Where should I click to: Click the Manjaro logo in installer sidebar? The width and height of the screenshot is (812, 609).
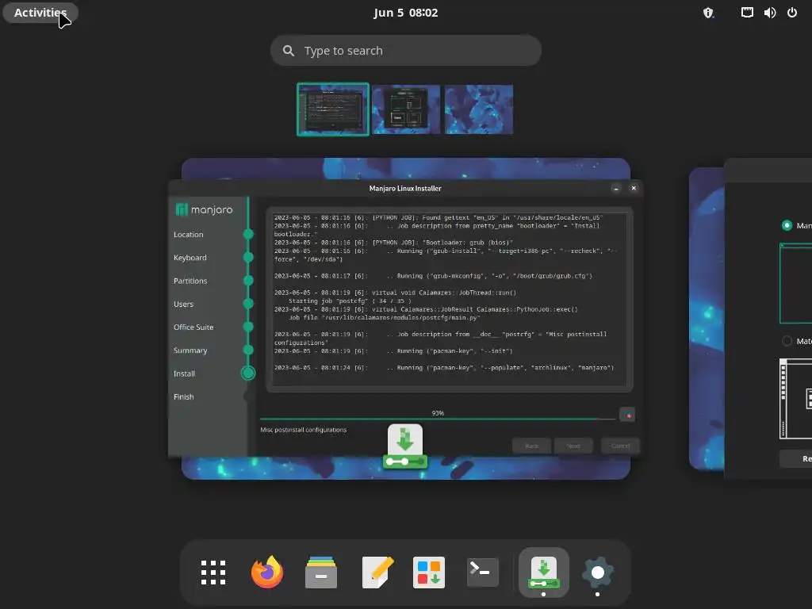[x=204, y=209]
